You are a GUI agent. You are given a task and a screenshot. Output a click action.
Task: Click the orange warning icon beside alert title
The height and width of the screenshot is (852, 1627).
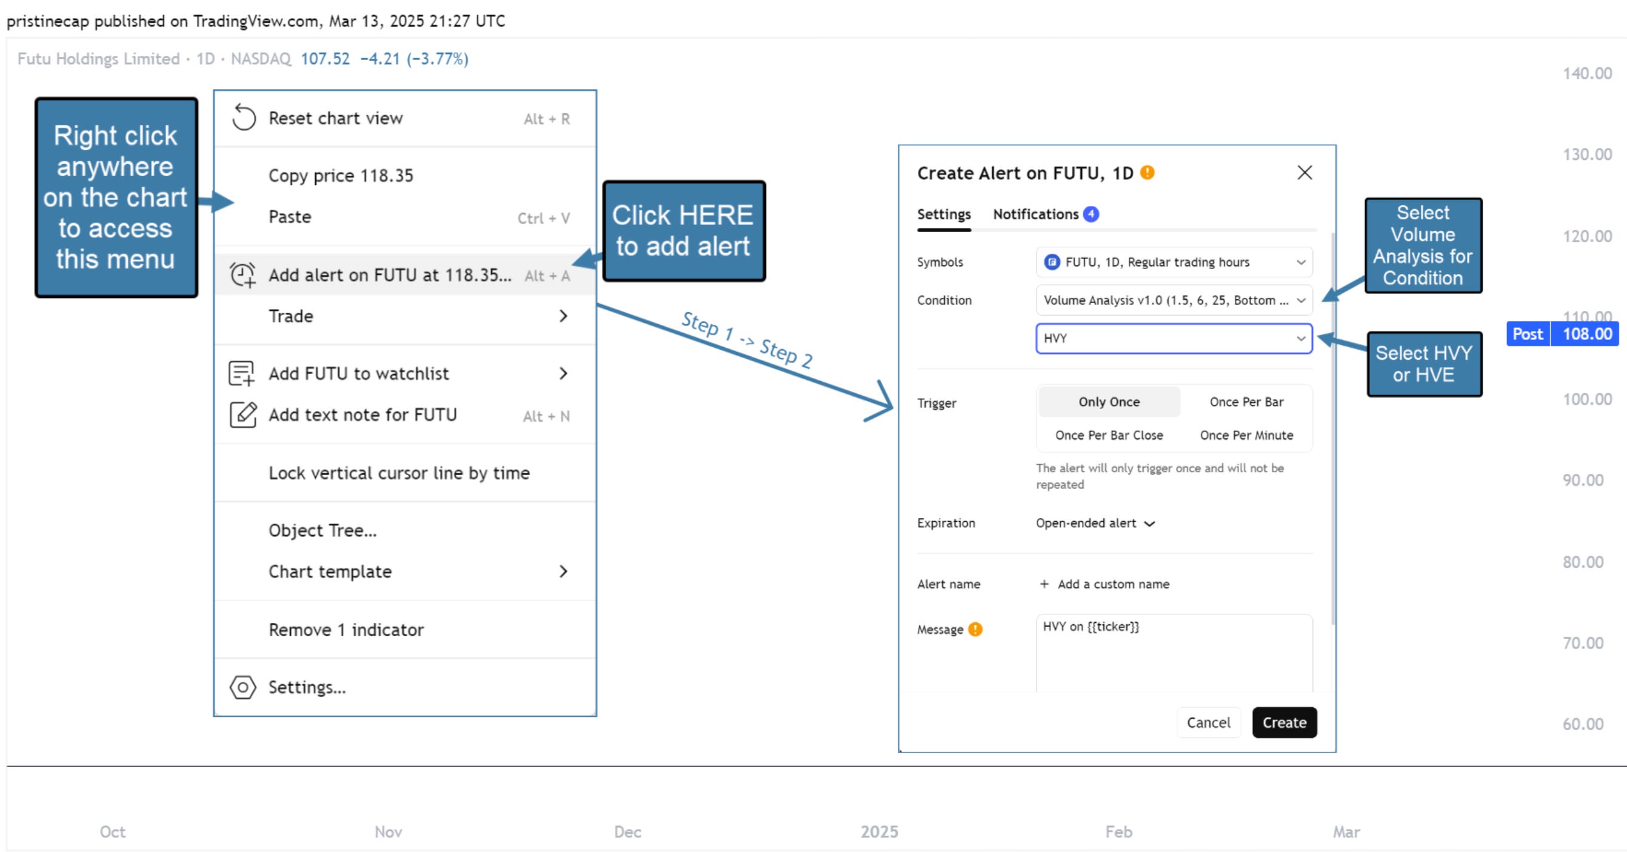tap(1147, 173)
